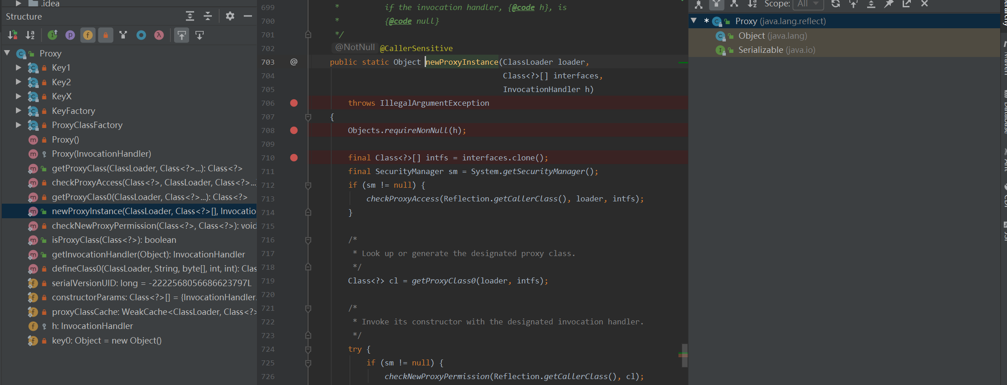Click getProxyClass0 call on line 719
This screenshot has width=1007, height=385.
[x=444, y=281]
